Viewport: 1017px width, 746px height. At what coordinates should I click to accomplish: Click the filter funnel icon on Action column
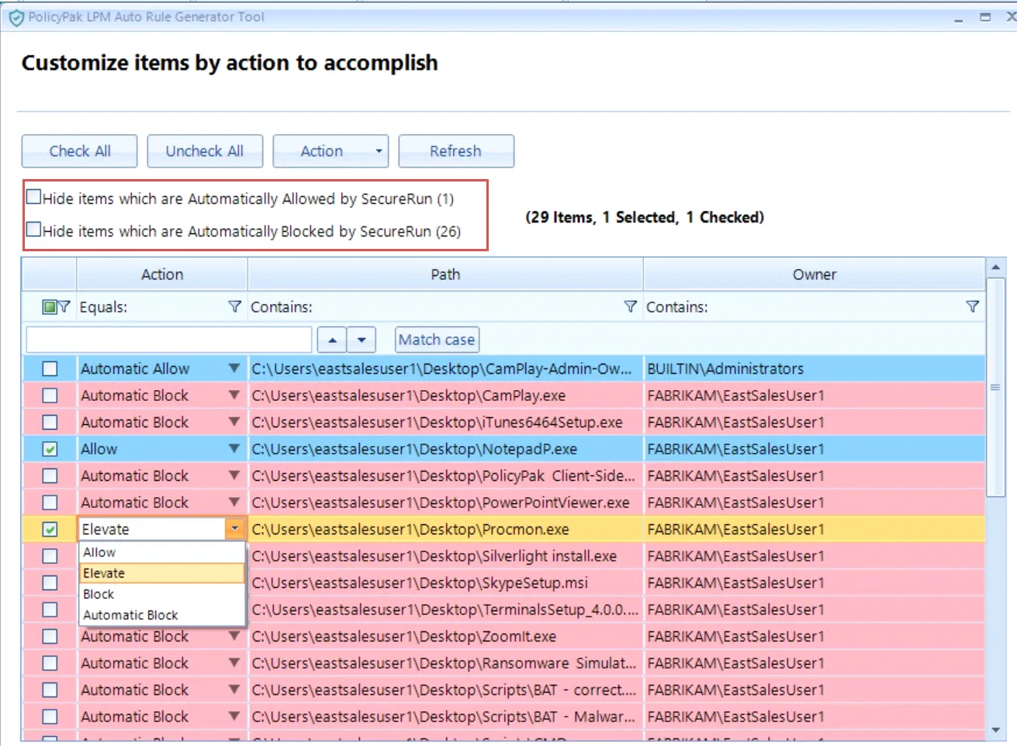pyautogui.click(x=234, y=306)
